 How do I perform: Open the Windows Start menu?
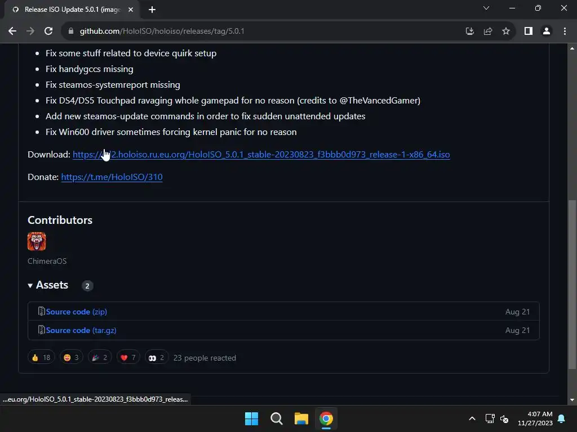click(252, 418)
